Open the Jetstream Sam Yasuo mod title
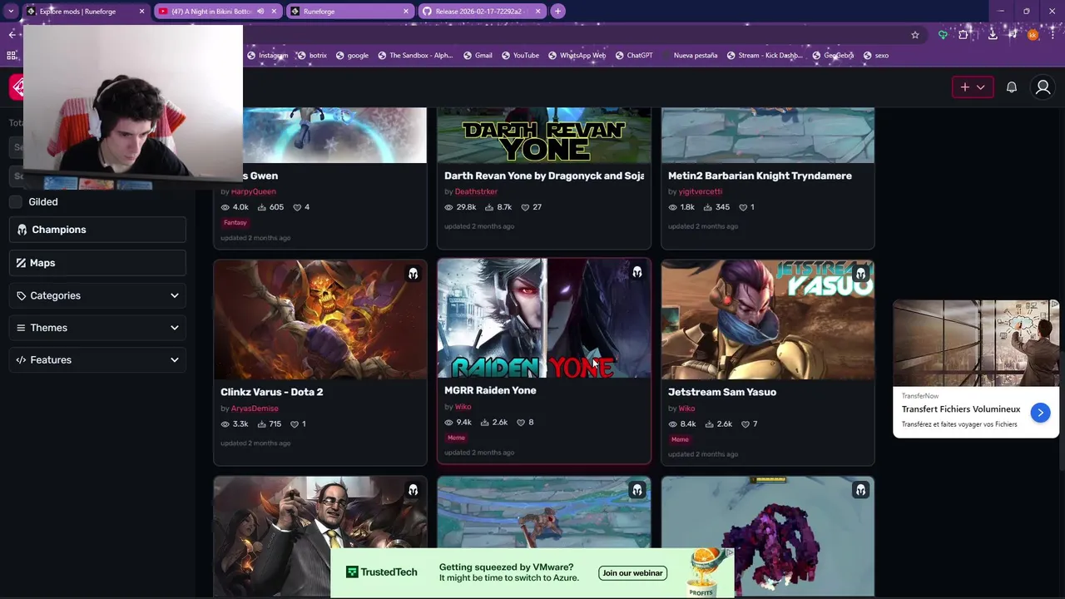This screenshot has height=599, width=1065. [722, 392]
